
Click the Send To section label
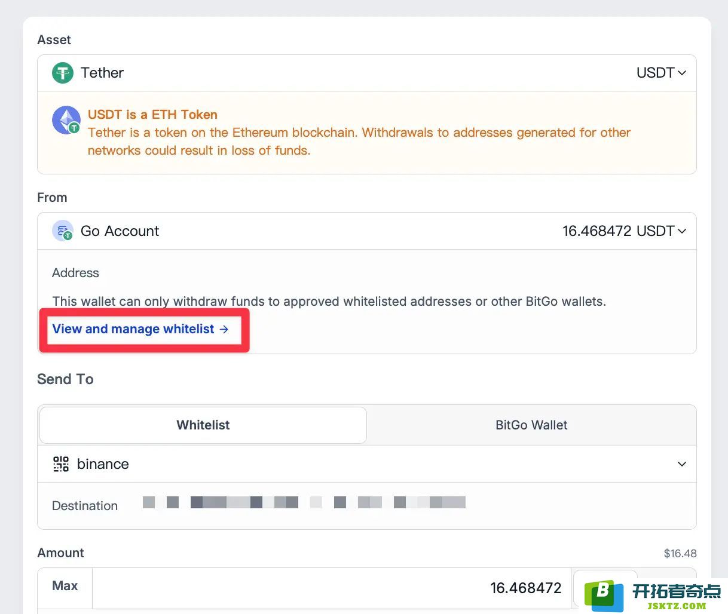(65, 379)
